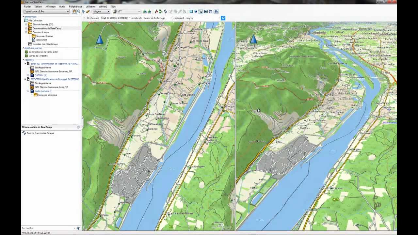Select the Hand pan tool
Image resolution: width=418 pixels, height=235 pixels.
tap(74, 11)
